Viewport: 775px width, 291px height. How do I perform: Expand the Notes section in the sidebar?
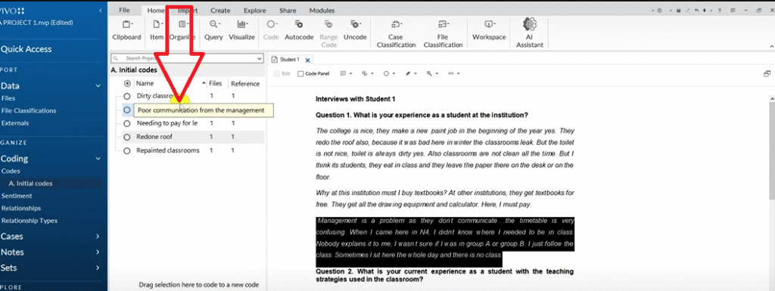[98, 252]
